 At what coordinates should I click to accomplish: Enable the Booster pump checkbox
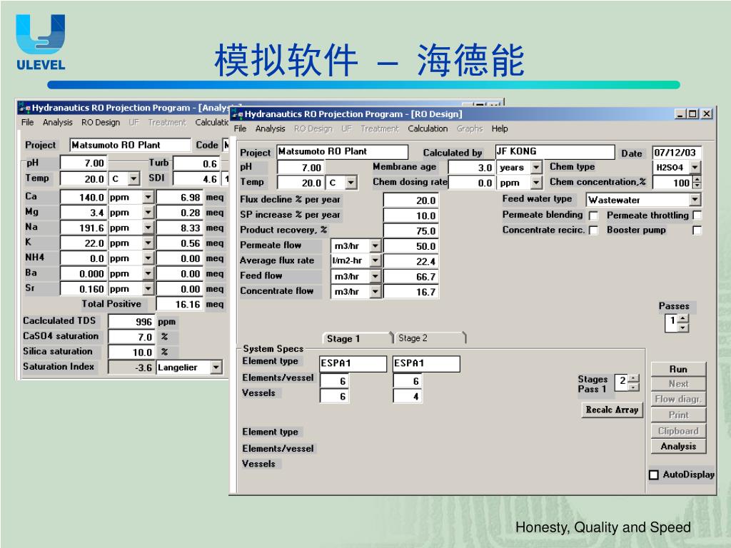pos(697,230)
